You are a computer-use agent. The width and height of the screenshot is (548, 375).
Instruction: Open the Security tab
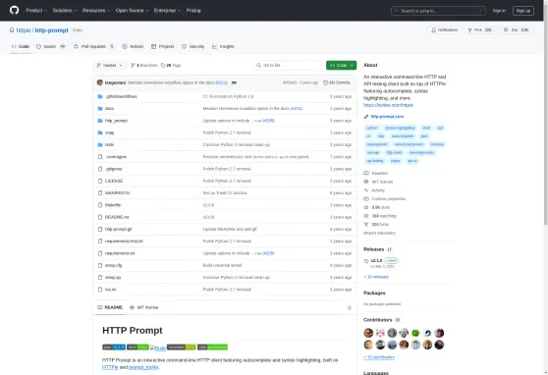[192, 46]
